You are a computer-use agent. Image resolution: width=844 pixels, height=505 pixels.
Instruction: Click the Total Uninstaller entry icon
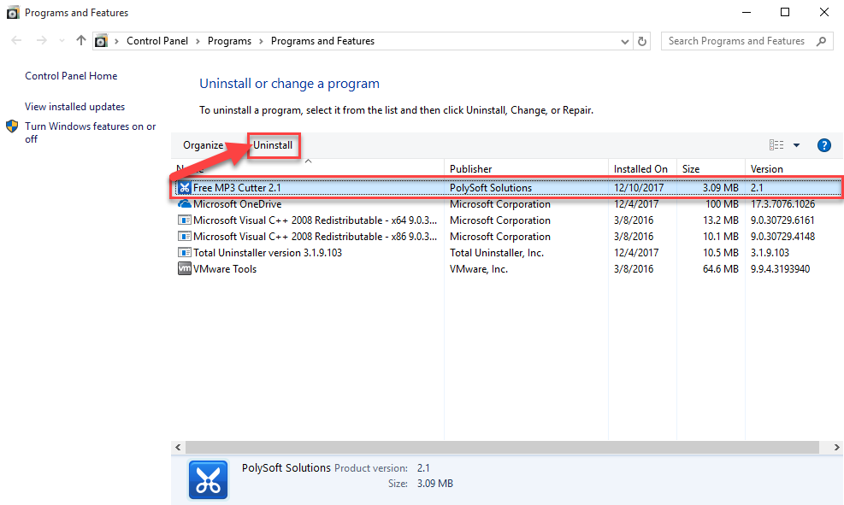(x=185, y=252)
